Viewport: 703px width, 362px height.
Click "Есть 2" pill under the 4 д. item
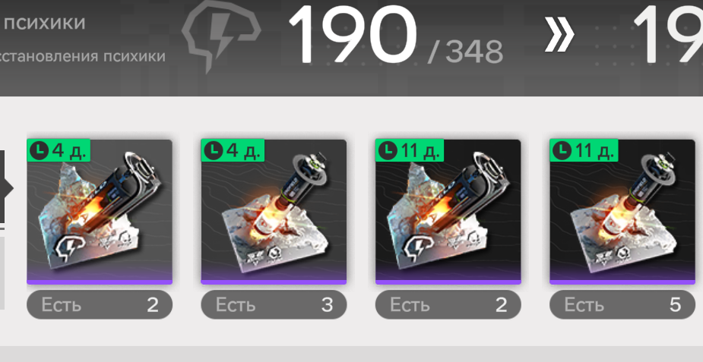[100, 305]
